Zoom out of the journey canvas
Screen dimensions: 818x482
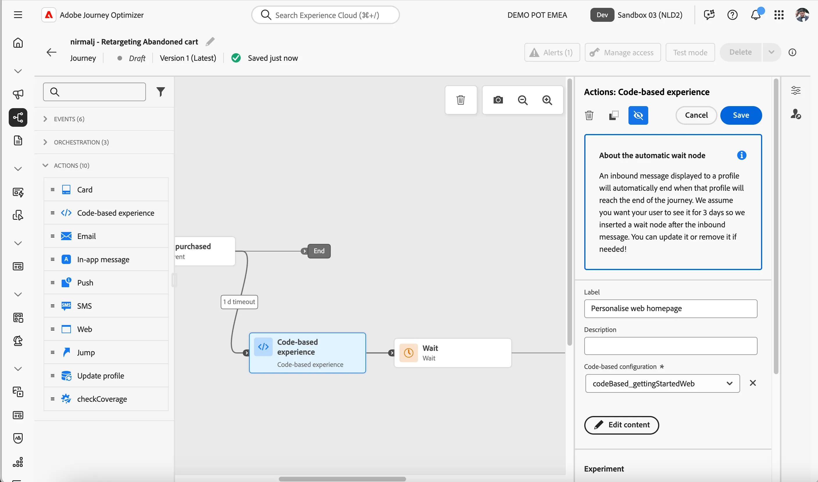522,100
